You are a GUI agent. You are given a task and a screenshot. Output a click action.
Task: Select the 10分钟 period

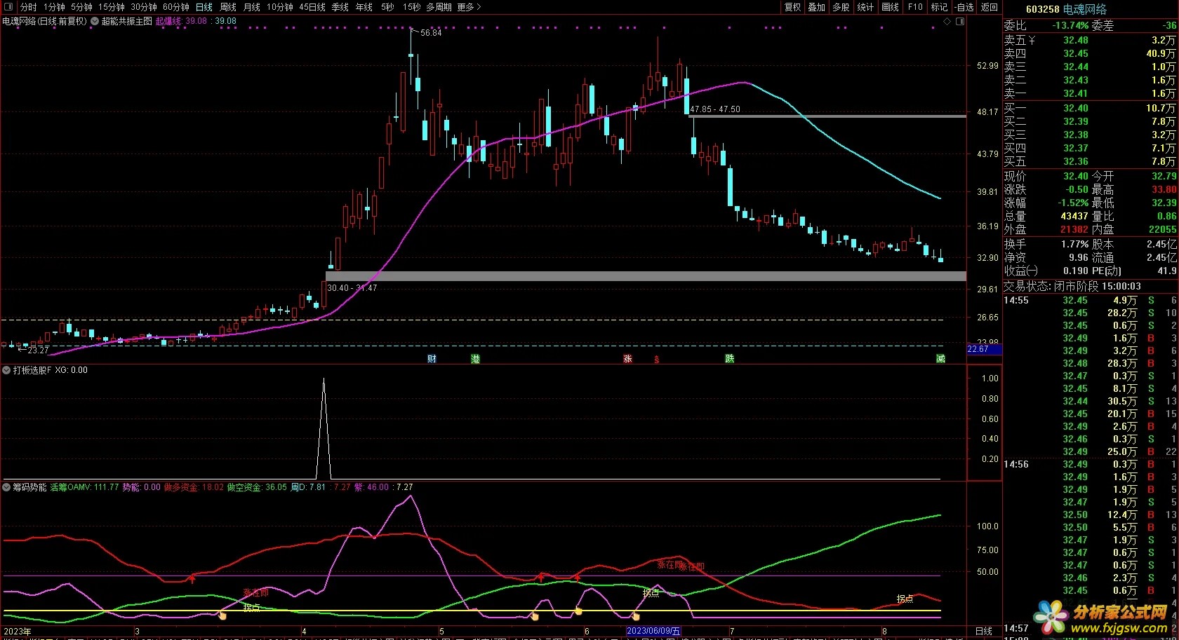280,7
